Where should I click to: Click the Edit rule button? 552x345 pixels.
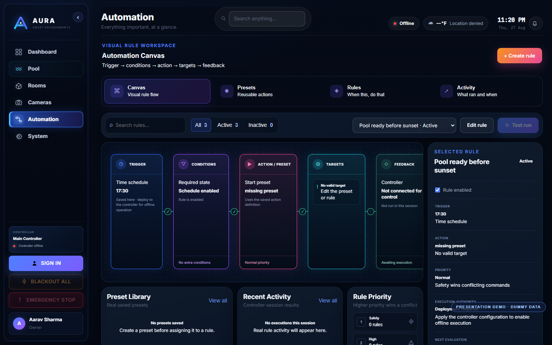pyautogui.click(x=477, y=125)
